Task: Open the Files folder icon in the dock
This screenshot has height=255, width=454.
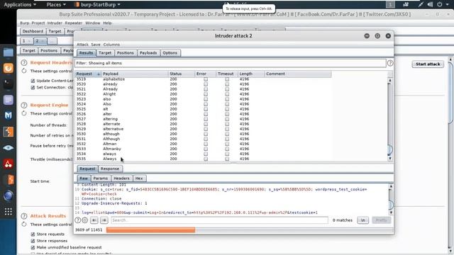Action: click(8, 52)
